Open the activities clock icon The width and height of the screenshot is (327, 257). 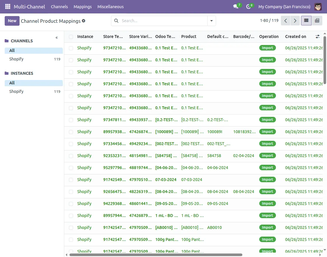249,6
